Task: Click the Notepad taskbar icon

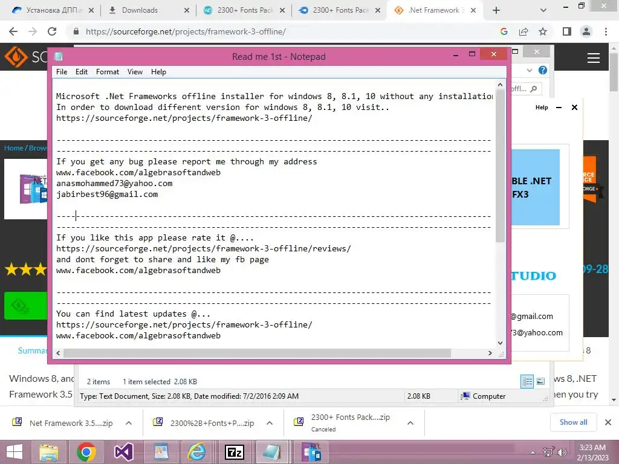Action: (x=272, y=452)
